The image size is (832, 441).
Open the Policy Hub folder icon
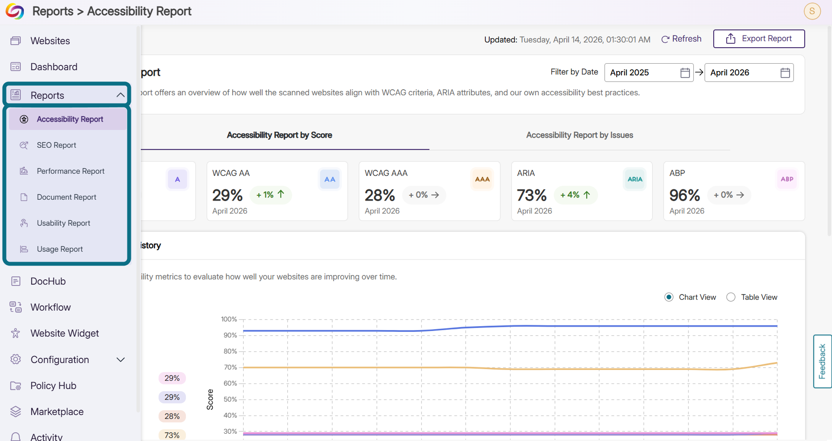16,386
